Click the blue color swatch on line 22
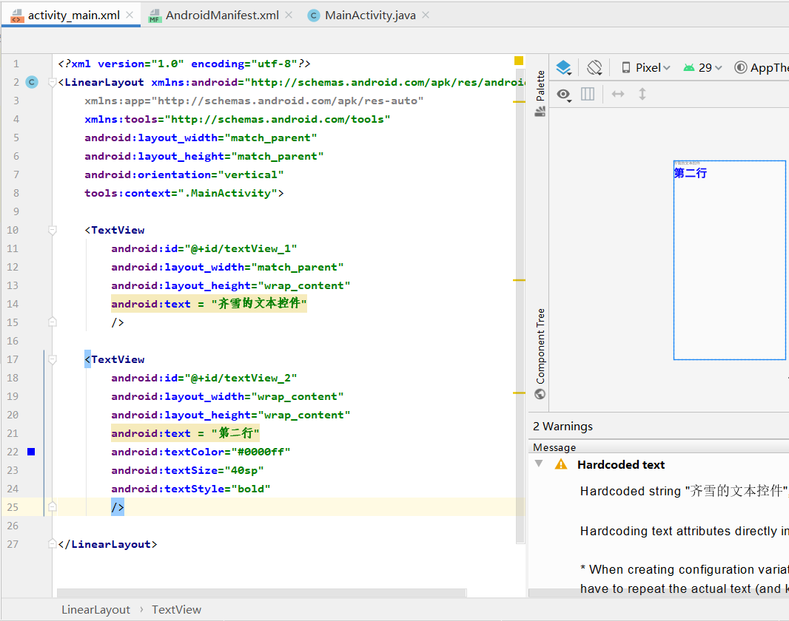This screenshot has width=789, height=621. [31, 452]
